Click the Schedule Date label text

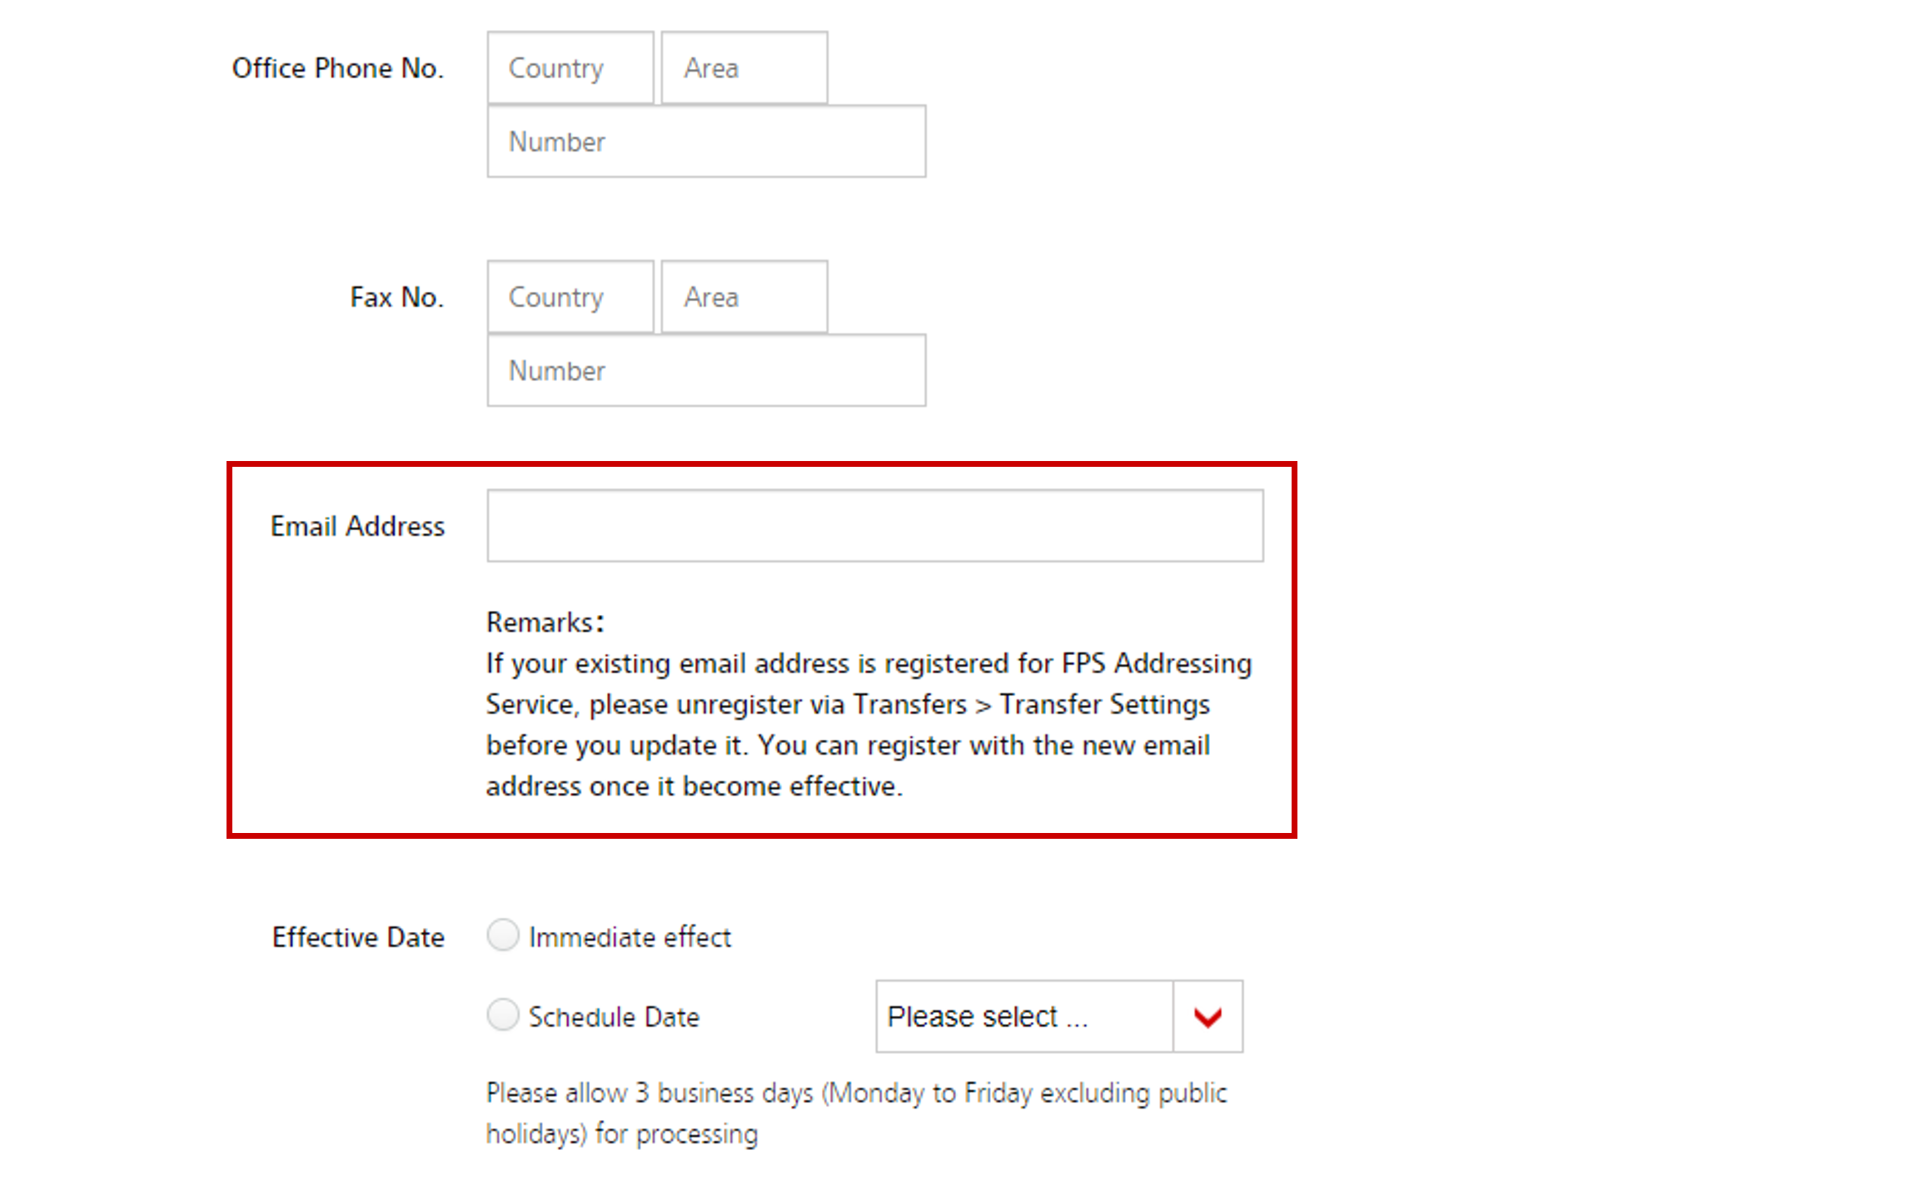pyautogui.click(x=614, y=1017)
